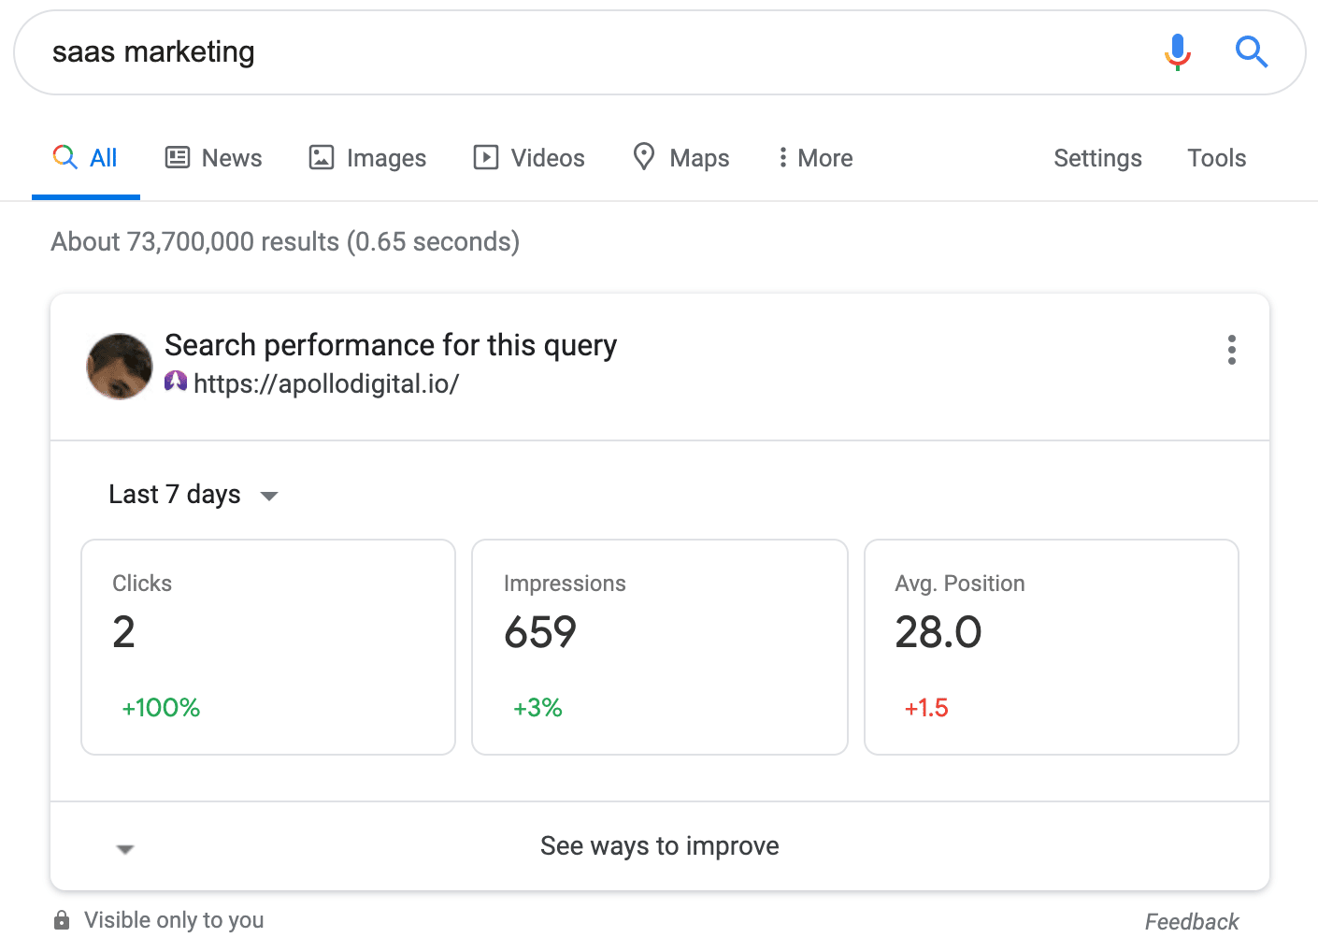Viewport: 1318px width, 952px height.
Task: Open the More search categories menu
Action: click(x=815, y=158)
